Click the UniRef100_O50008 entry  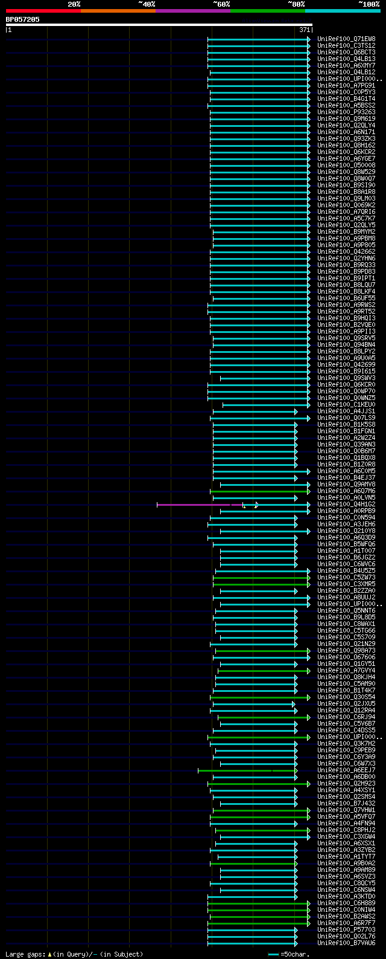(x=346, y=165)
